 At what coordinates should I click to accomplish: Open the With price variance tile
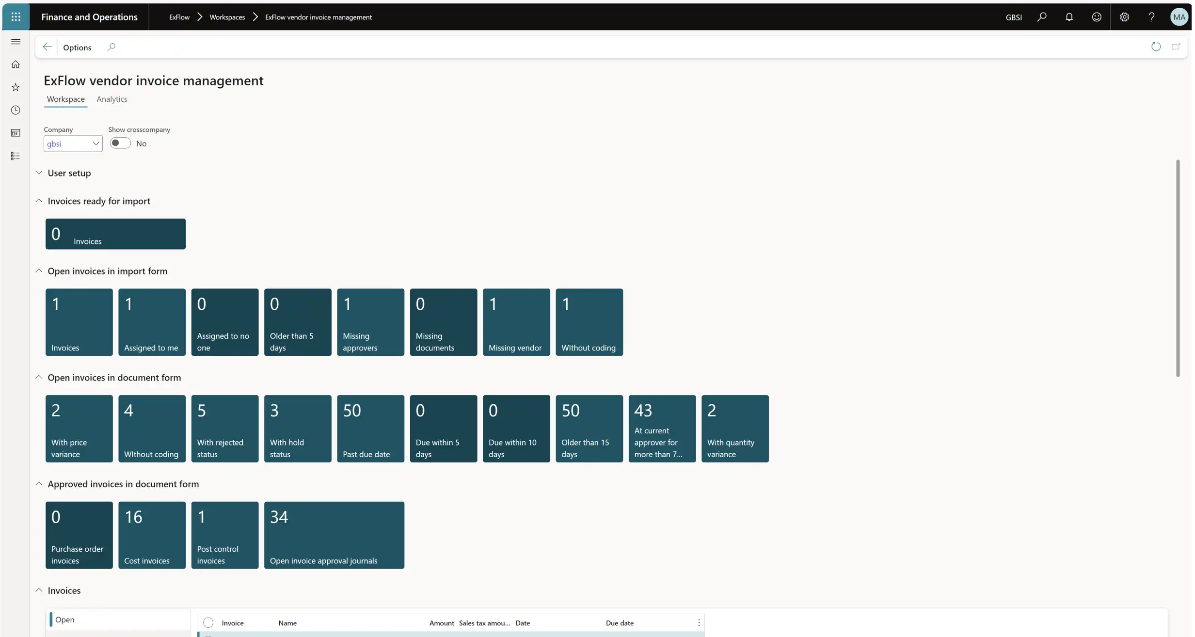(79, 429)
